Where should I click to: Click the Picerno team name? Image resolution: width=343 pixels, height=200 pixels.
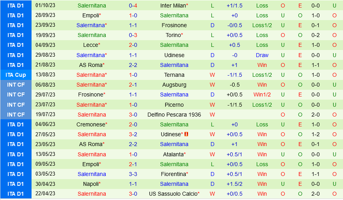tap(174, 105)
